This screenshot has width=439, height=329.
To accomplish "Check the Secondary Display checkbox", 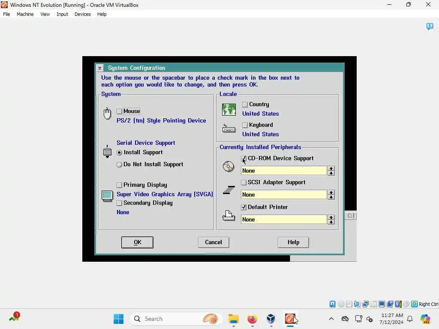I will [120, 203].
